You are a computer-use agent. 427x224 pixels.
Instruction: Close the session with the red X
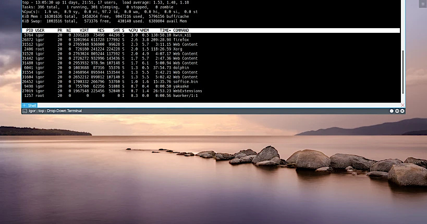(401, 105)
